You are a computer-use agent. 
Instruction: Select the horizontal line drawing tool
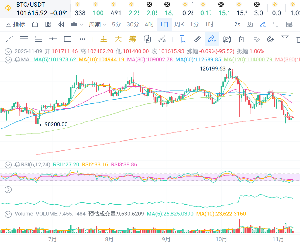pyautogui.click(x=53, y=39)
